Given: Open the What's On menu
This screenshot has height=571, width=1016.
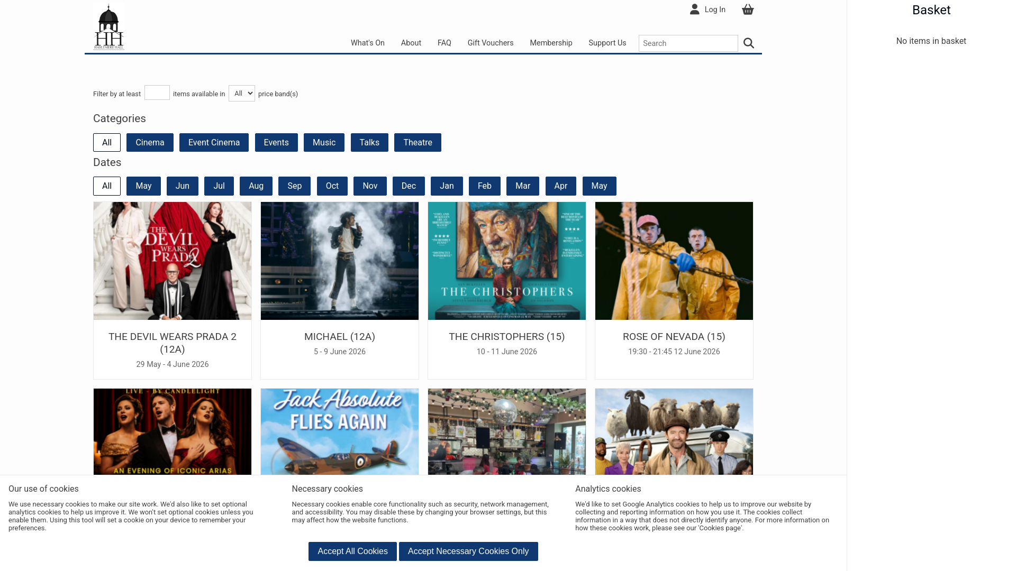Looking at the screenshot, I should (367, 43).
